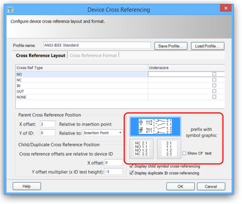Viewport: 242px width, 204px height.
Task: Enable the Show CP text checkbox
Action: 184,153
